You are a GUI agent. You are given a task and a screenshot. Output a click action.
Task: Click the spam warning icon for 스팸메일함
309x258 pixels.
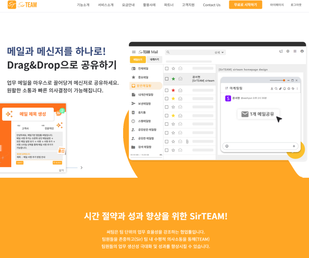[133, 121]
